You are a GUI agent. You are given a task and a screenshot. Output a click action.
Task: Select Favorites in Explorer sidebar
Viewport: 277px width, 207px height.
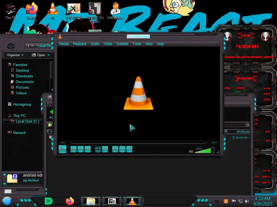[x=20, y=65]
